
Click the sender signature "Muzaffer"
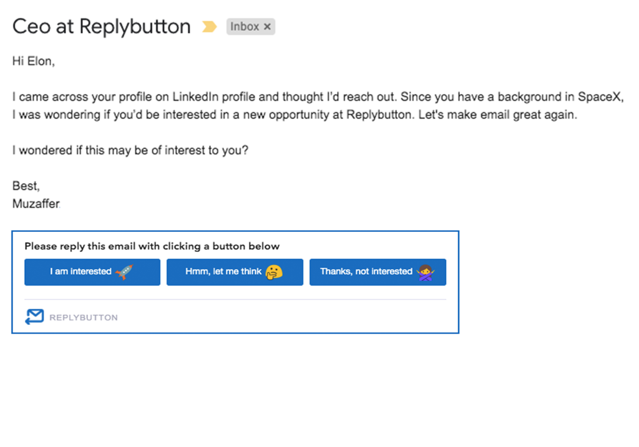point(36,203)
